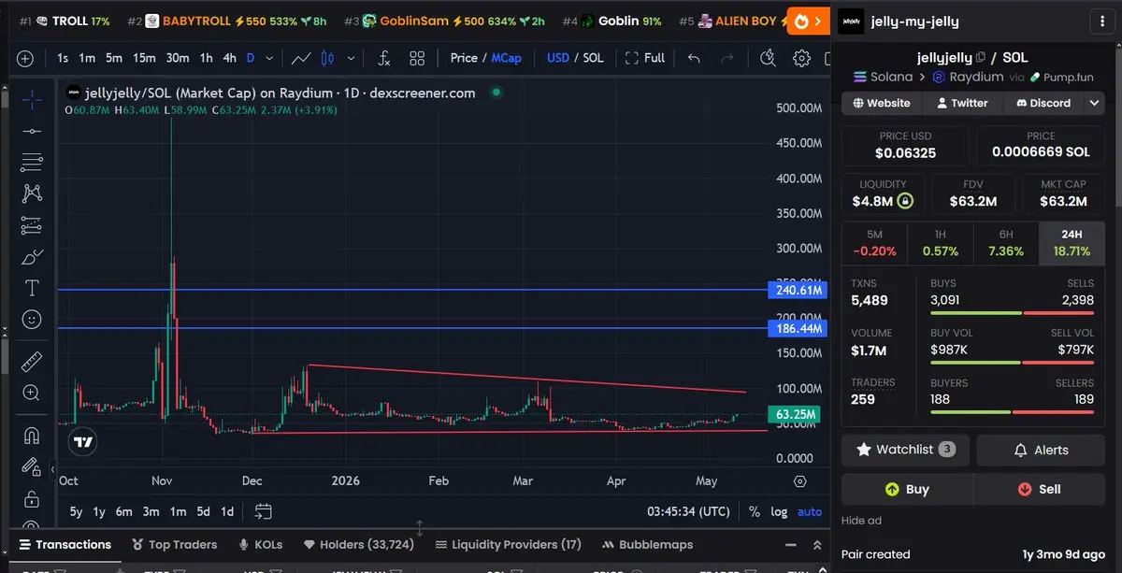Select the ruler measure tool
Viewport: 1122px width, 573px height.
32,362
